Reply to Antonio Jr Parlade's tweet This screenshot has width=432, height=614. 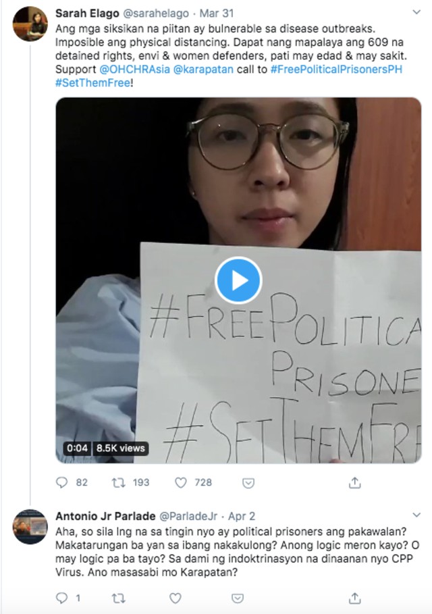62,598
